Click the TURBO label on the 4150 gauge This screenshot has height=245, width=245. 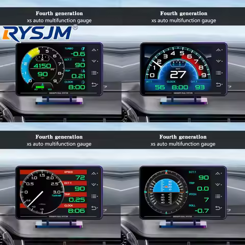point(69,48)
